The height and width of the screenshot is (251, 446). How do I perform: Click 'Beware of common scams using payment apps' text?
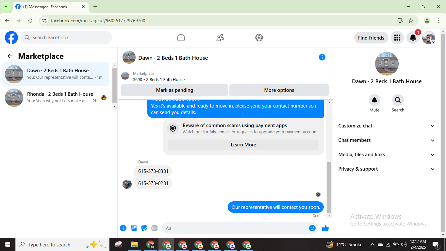pyautogui.click(x=235, y=125)
